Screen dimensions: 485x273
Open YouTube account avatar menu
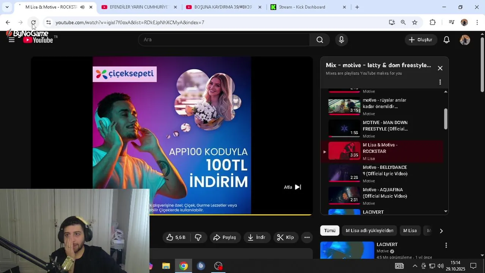(465, 40)
